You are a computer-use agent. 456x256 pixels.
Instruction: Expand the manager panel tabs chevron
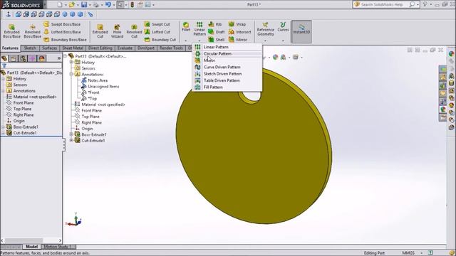[59, 58]
